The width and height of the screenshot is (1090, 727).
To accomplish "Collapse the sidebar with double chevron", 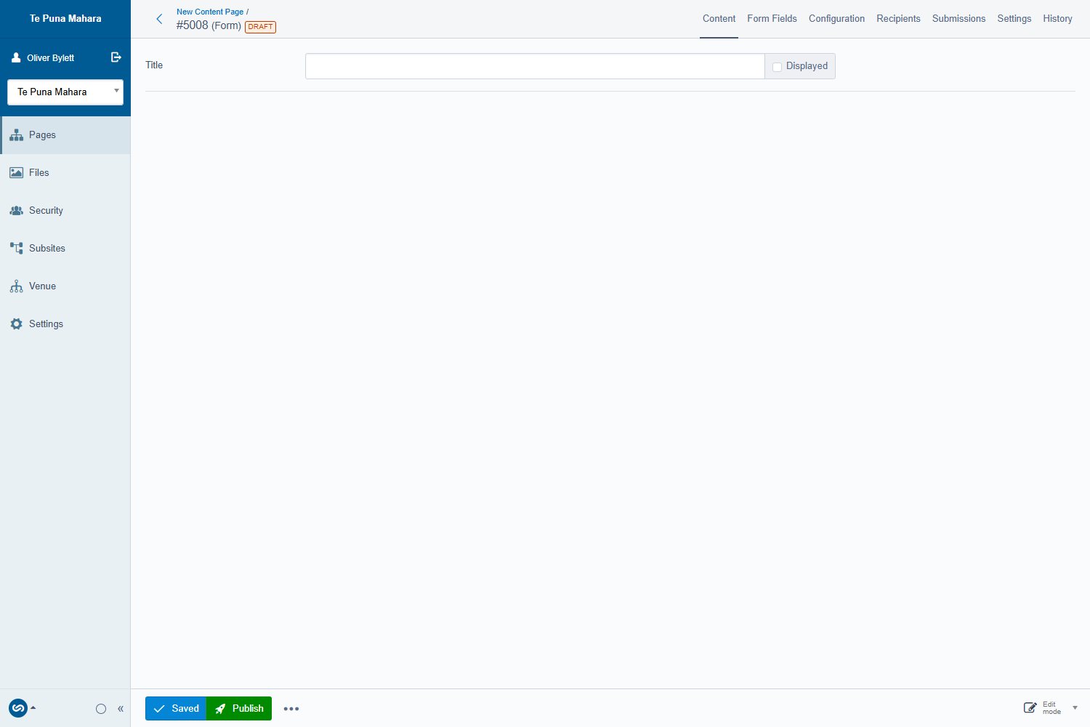I will tap(121, 709).
